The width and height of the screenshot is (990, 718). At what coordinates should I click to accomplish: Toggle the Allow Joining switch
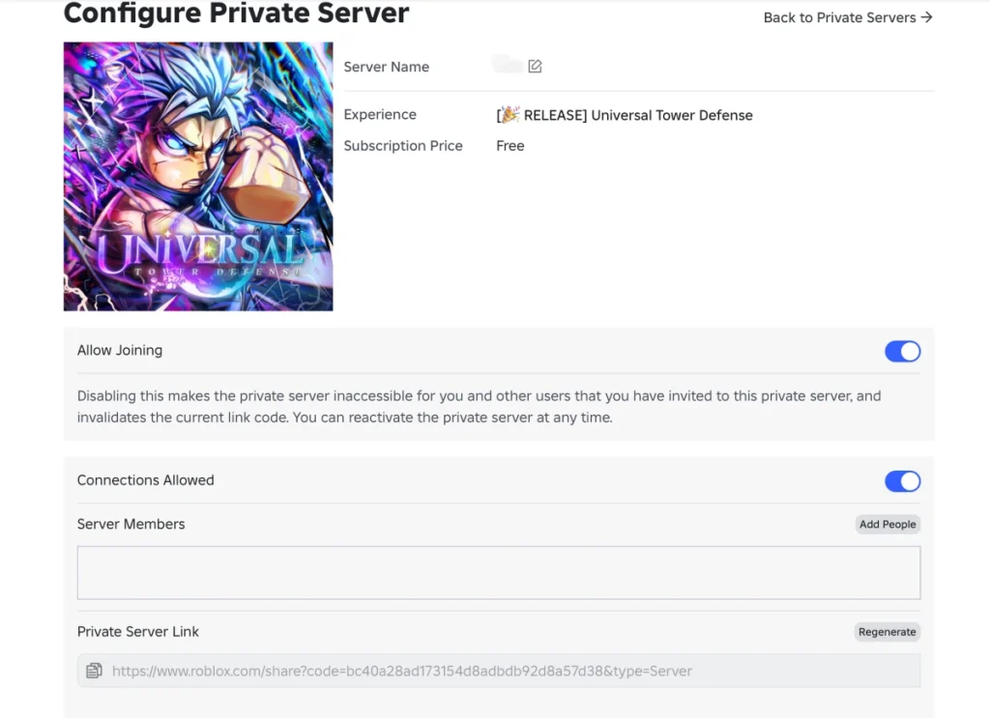902,352
